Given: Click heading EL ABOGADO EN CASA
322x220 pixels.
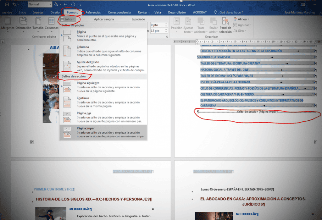Looking at the screenshot, I should (x=253, y=201).
